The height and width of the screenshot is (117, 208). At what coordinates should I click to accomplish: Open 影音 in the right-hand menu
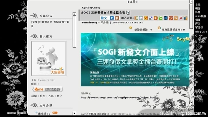click(198, 12)
